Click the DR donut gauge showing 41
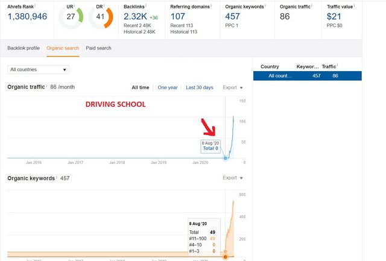 (x=100, y=17)
